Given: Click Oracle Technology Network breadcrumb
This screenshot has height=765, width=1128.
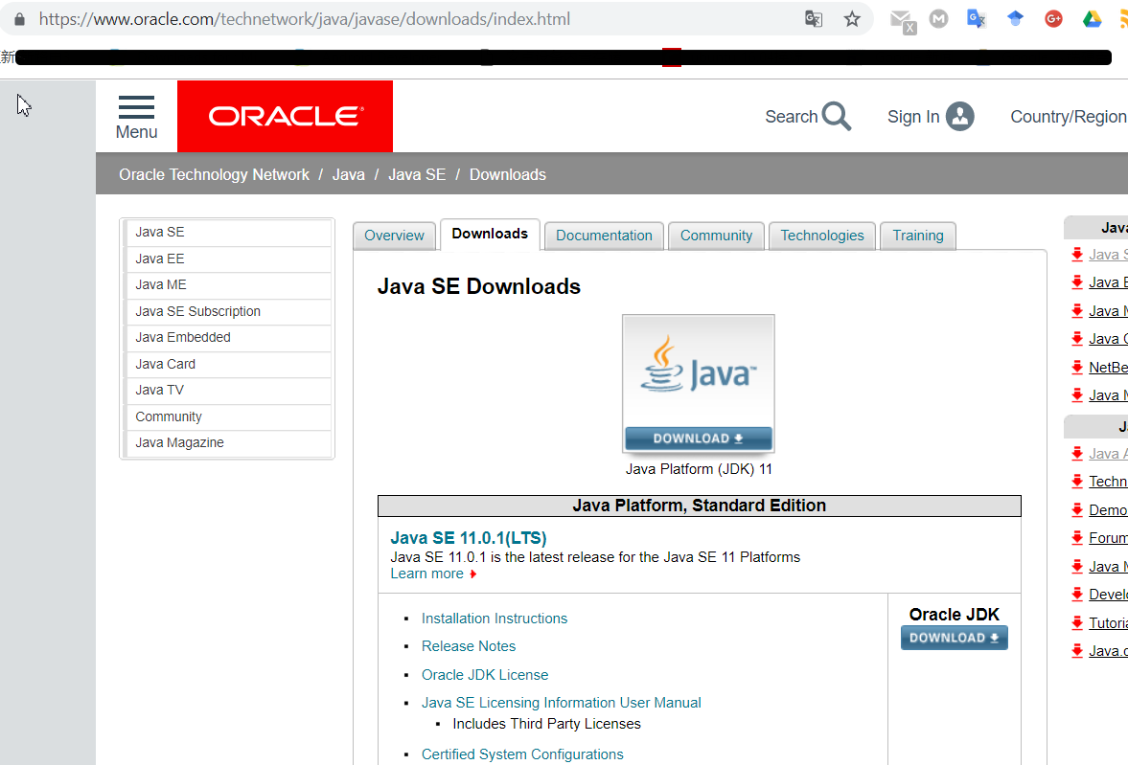Looking at the screenshot, I should [215, 174].
